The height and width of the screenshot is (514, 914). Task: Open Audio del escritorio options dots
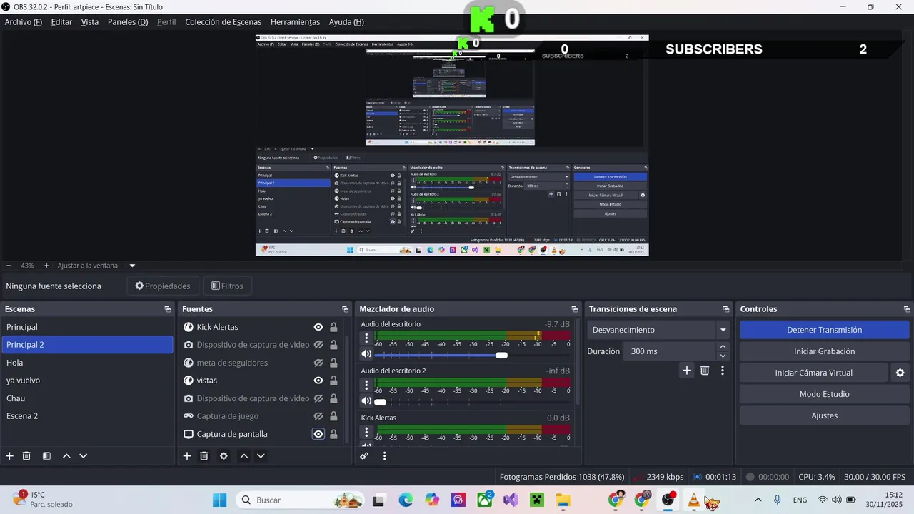[366, 338]
